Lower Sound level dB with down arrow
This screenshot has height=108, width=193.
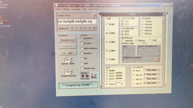click(71, 73)
